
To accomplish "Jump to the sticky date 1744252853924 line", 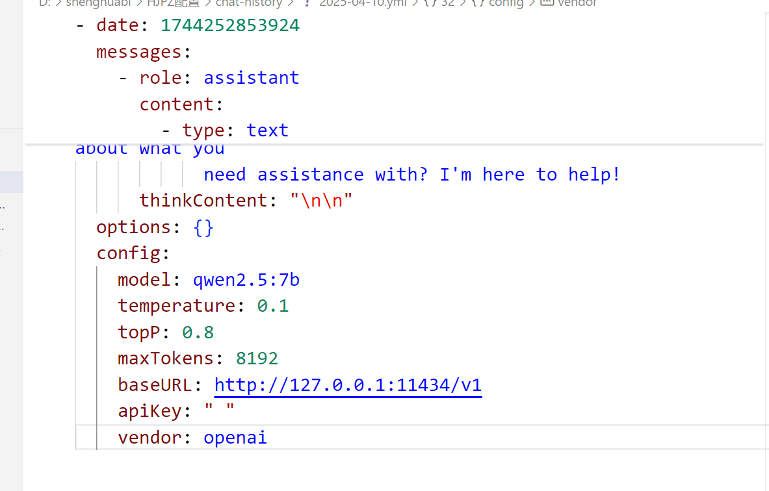I will (x=230, y=25).
